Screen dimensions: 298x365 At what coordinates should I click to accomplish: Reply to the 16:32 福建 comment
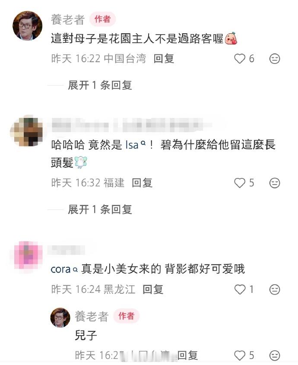coord(142,183)
